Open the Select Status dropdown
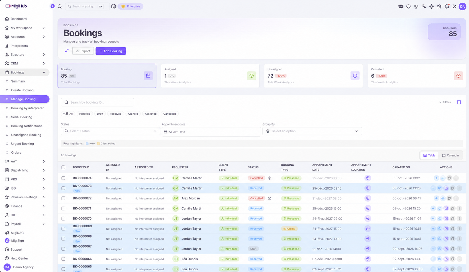This screenshot has height=272, width=469. pos(110,131)
